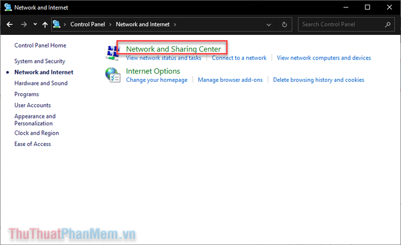Click the Internet Options globe icon

pos(112,75)
